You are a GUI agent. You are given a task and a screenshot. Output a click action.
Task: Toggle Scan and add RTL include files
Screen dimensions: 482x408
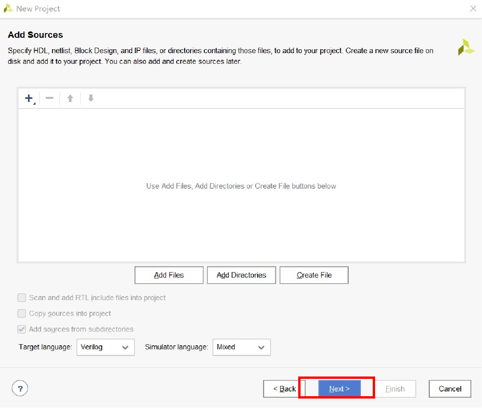coord(22,298)
